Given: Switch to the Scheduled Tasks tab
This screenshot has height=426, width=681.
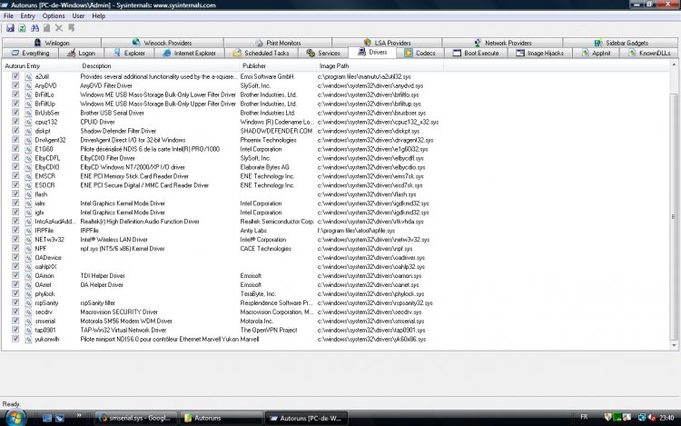Looking at the screenshot, I should point(261,53).
